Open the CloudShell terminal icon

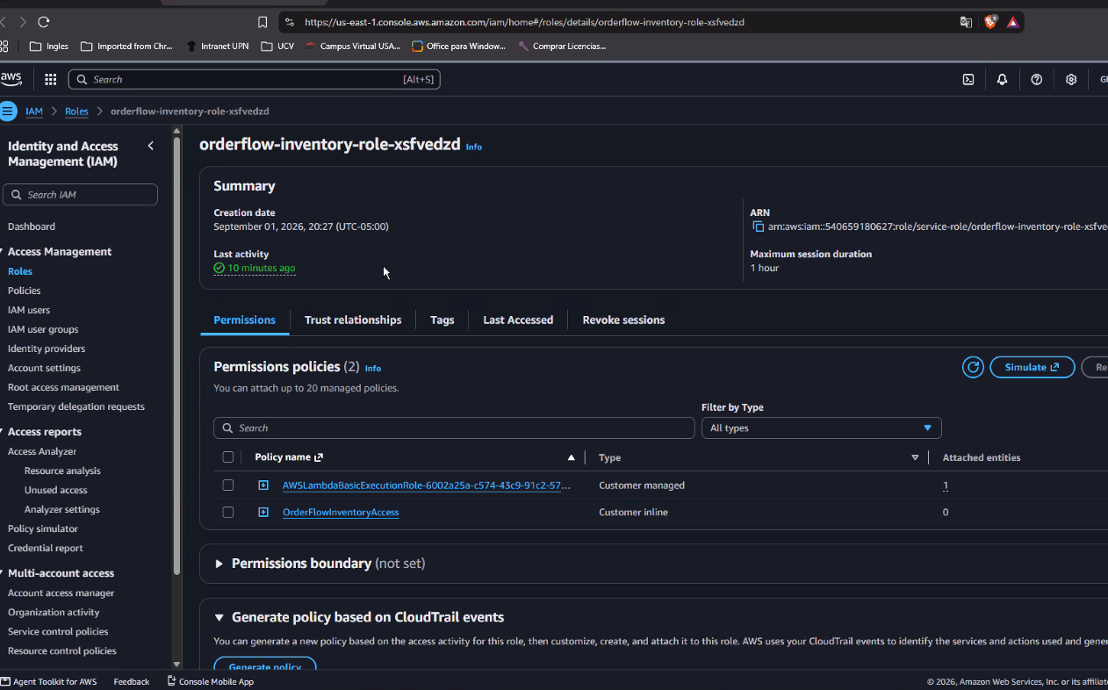pos(968,79)
